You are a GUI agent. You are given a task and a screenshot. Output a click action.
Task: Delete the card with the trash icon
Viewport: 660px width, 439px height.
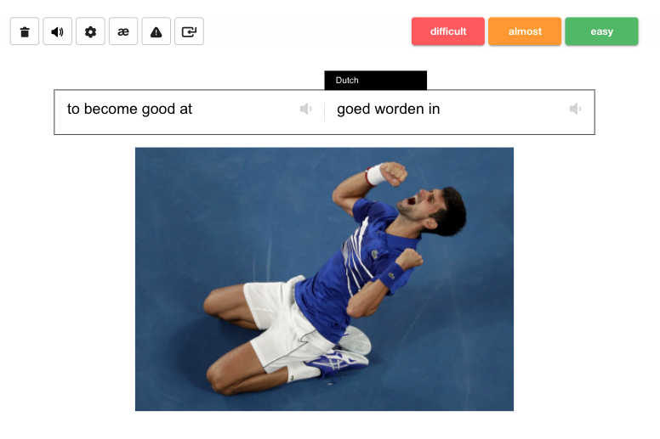25,31
